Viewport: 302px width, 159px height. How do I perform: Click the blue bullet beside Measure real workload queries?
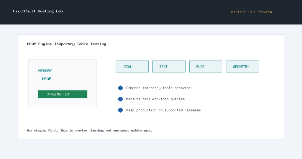tap(120, 99)
